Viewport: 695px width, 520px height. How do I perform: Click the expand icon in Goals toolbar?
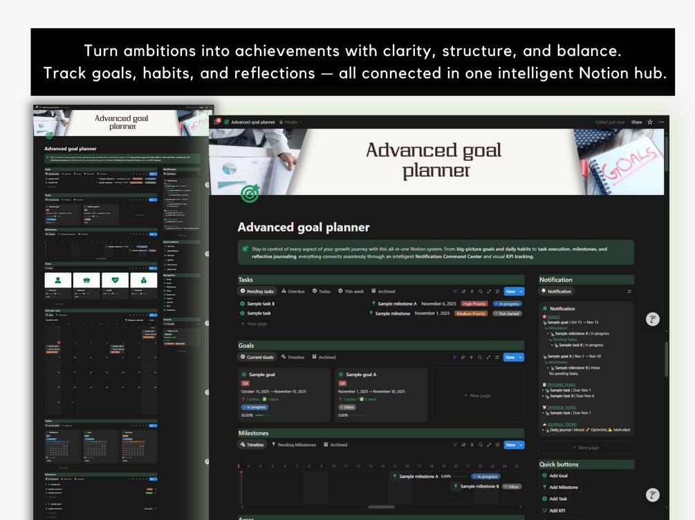click(488, 357)
